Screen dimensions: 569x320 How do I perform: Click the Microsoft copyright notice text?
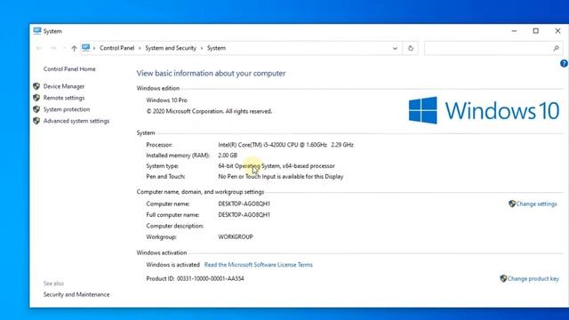coord(209,111)
